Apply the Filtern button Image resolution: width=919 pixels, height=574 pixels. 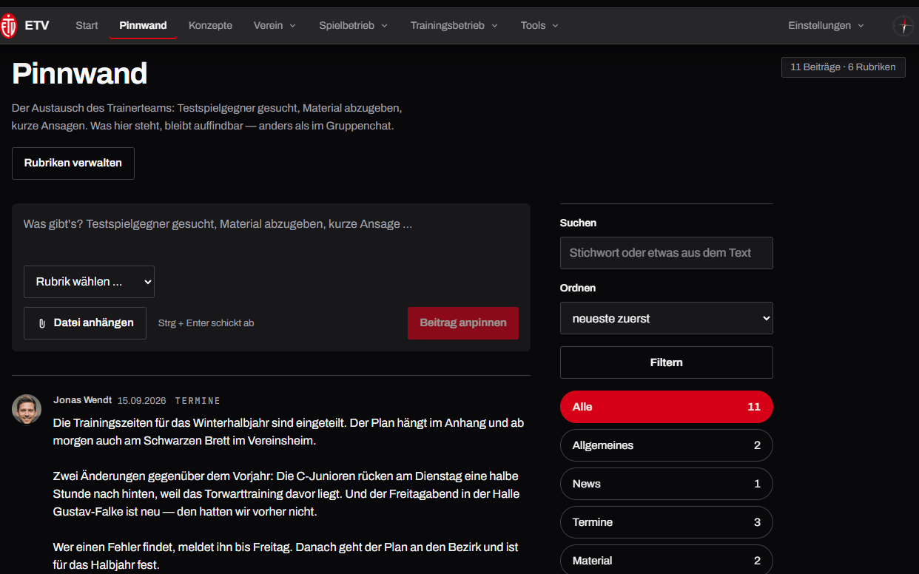pos(667,362)
